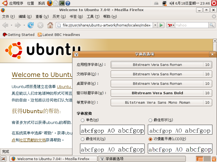Change the 等宽字体 monospace font button
Image resolution: width=217 pixels, height=162 pixels.
161,103
